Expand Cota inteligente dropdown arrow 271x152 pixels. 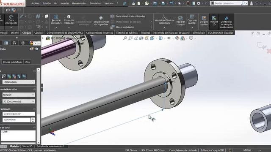coord(11,27)
